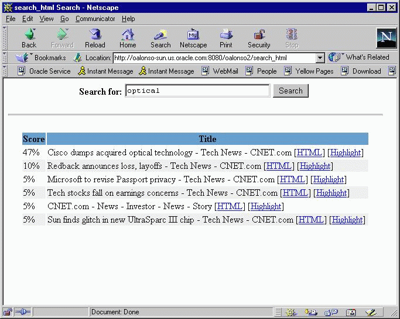Click the status bar security lock icon
400x319 pixels.
(x=8, y=312)
